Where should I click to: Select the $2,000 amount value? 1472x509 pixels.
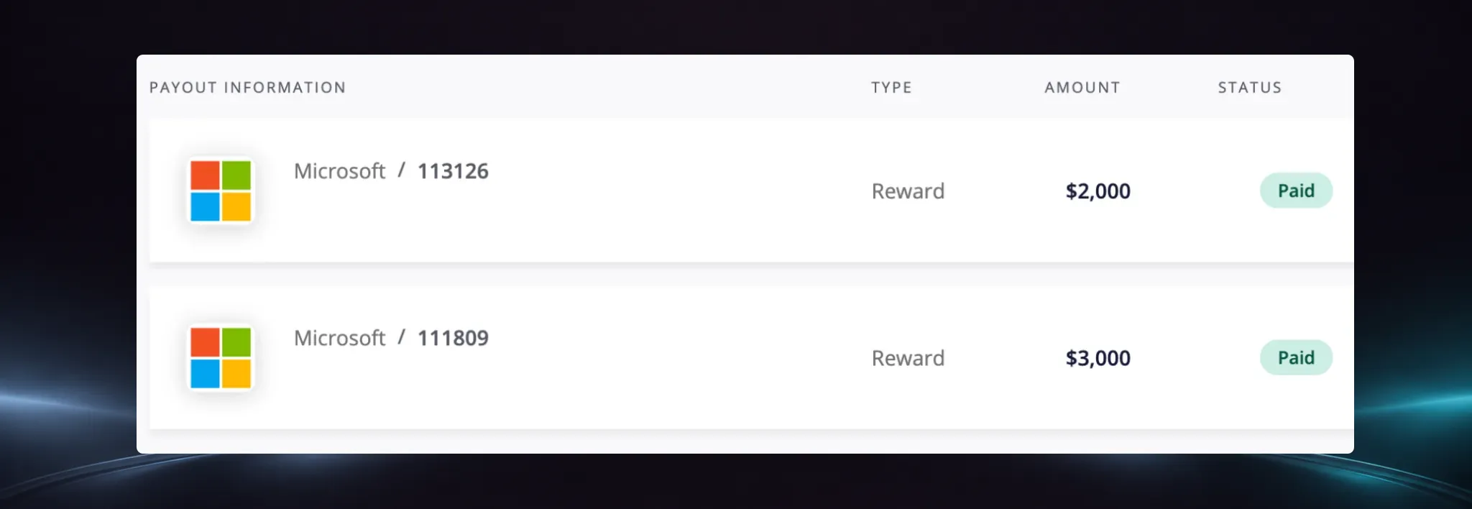tap(1098, 191)
